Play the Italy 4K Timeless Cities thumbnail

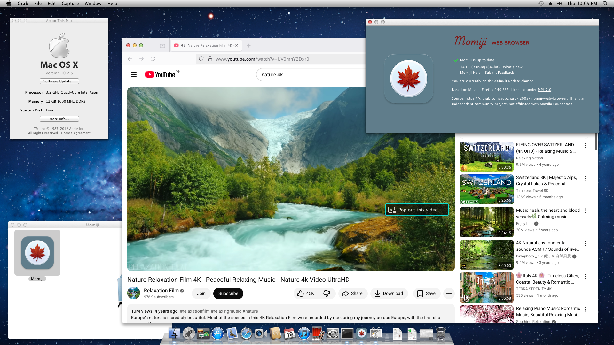pyautogui.click(x=487, y=287)
